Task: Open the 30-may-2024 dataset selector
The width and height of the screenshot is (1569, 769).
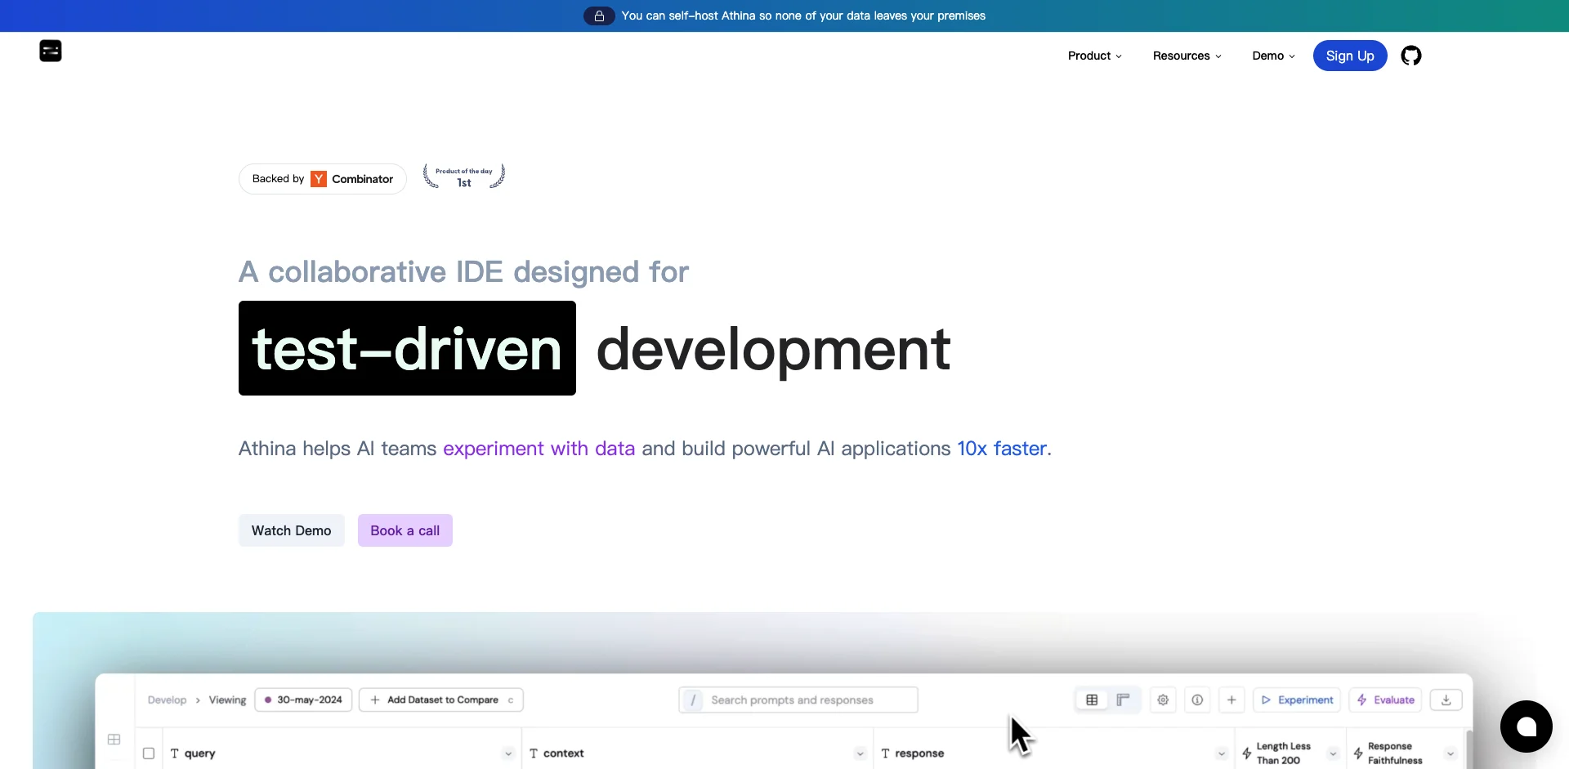Action: (x=304, y=700)
